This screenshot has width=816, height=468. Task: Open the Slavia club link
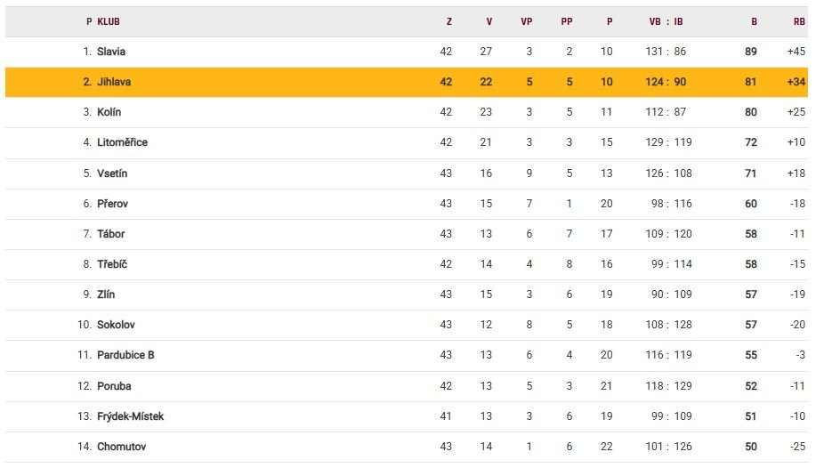coord(111,52)
